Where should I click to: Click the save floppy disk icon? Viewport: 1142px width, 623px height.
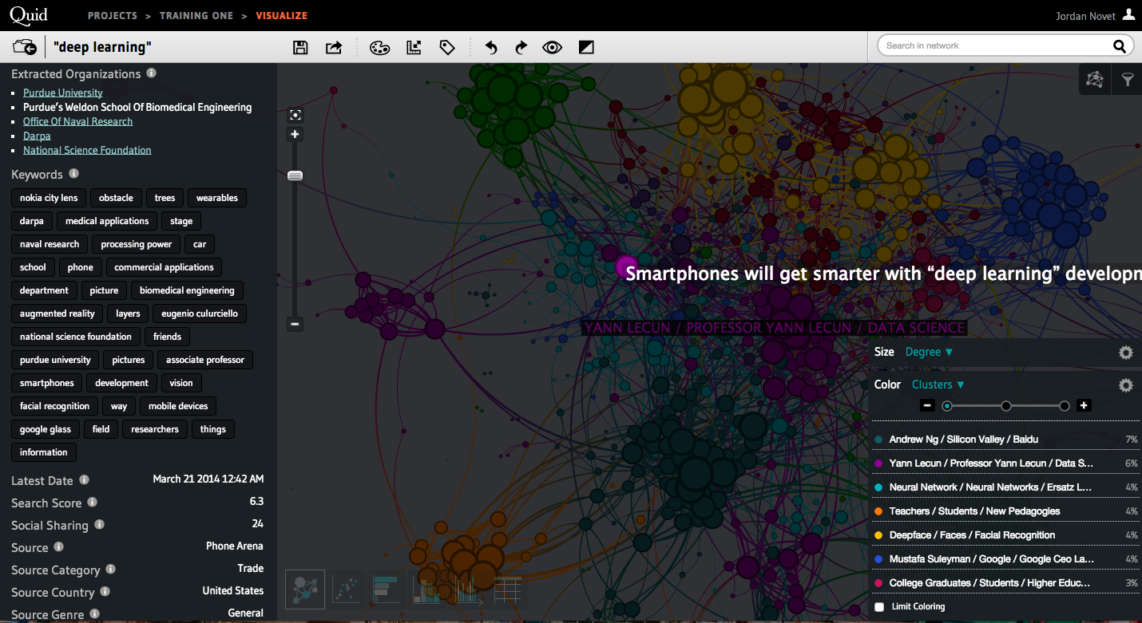coord(300,48)
